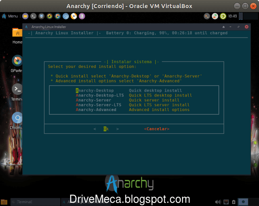Switch to Anarchy Linux Installer taskbar entry
The width and height of the screenshot is (259, 206).
click(86, 202)
